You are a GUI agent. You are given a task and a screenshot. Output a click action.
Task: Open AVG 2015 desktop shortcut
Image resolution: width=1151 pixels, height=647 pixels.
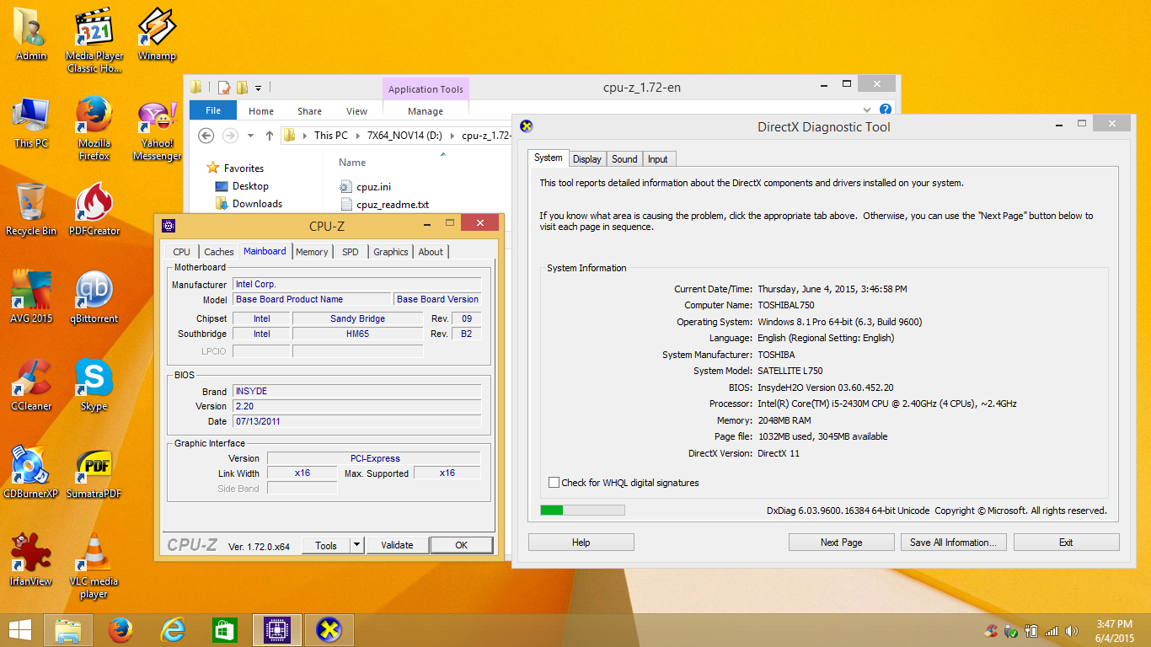click(x=31, y=297)
